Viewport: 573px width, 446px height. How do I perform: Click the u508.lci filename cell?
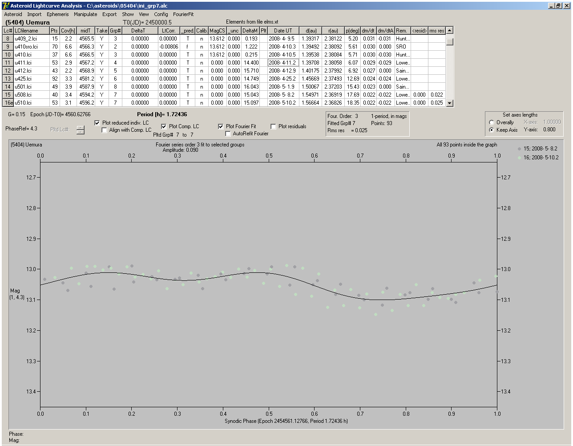(31, 95)
